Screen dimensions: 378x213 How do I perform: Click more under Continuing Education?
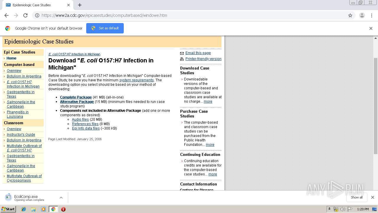click(x=213, y=174)
